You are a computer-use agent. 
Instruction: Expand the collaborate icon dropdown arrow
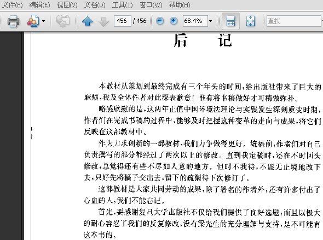coord(43,21)
